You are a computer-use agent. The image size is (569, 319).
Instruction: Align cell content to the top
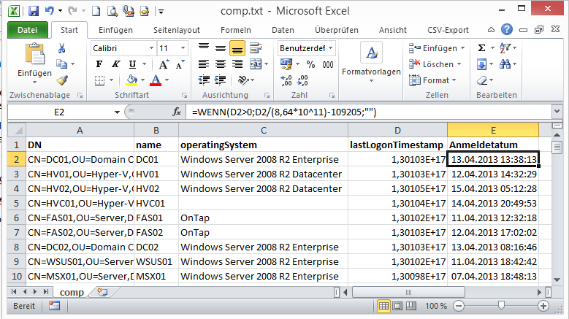204,48
